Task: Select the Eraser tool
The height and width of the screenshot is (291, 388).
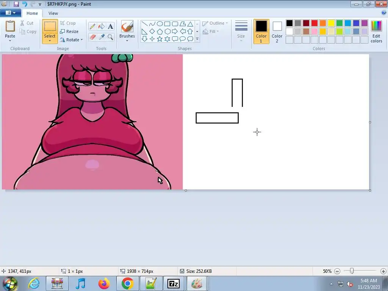Action: pos(92,37)
